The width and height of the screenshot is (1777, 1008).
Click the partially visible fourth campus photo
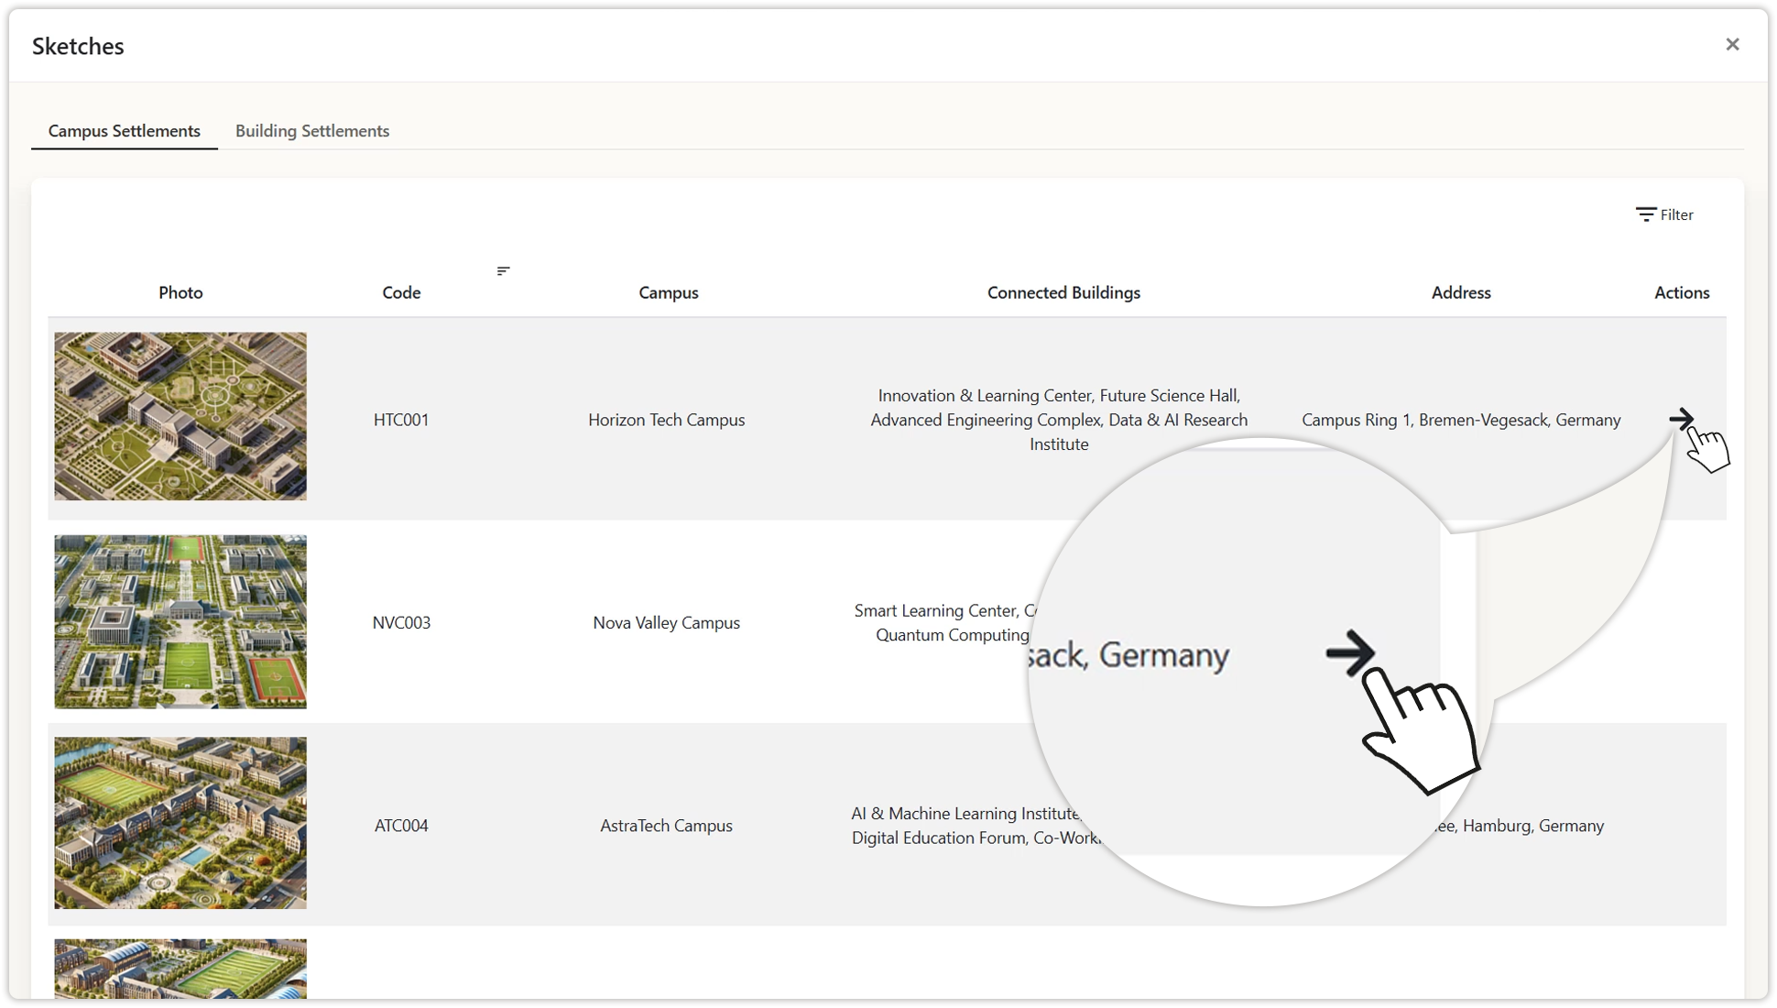(x=180, y=968)
